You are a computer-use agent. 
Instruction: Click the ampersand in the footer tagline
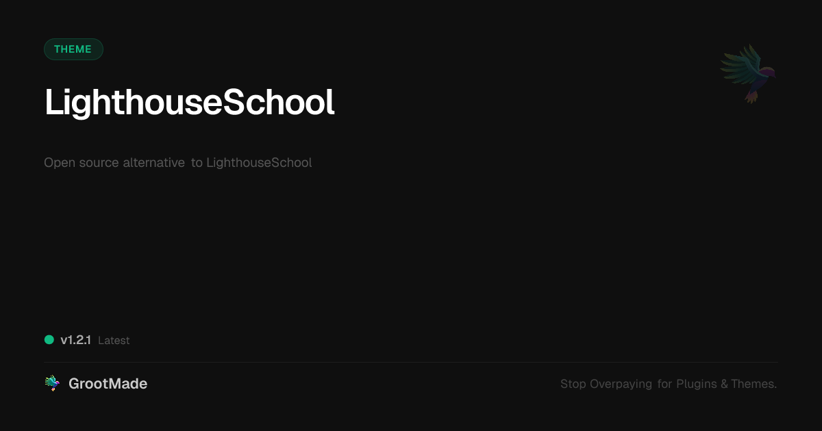coord(724,384)
